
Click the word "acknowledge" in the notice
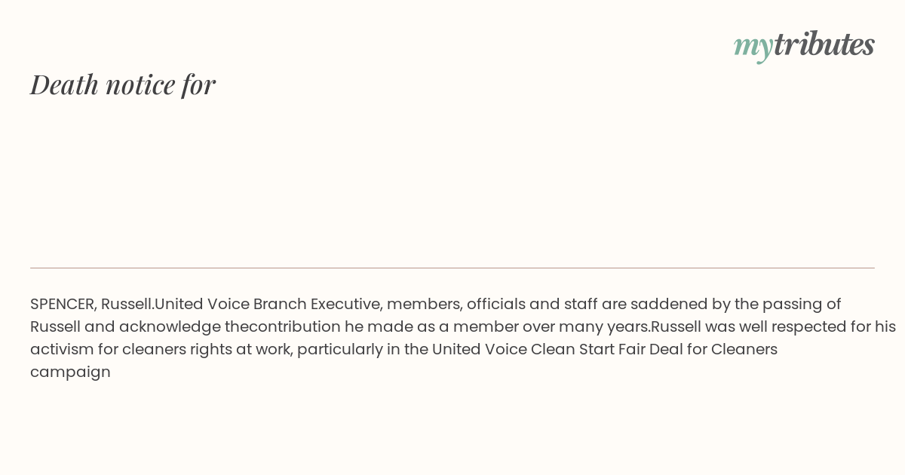pyautogui.click(x=170, y=326)
